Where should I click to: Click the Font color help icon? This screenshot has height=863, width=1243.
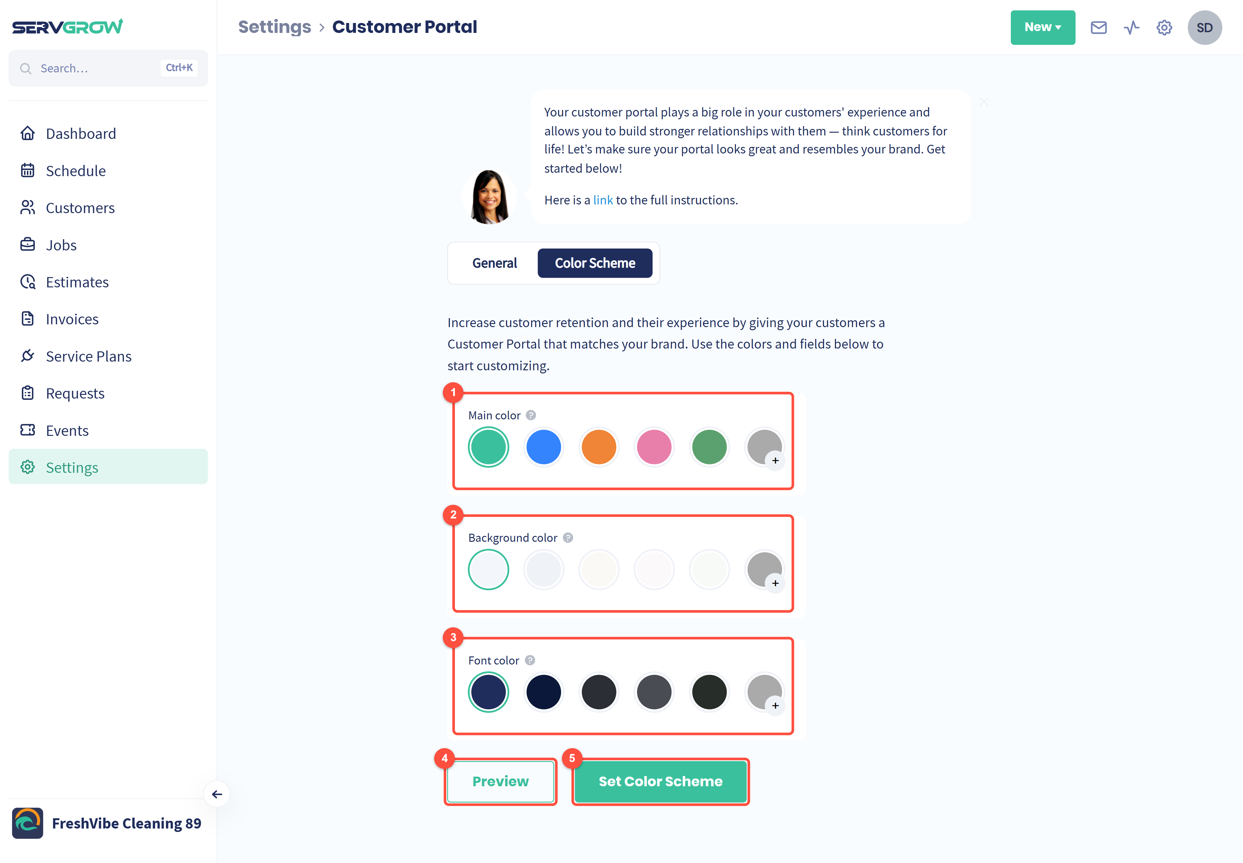tap(530, 660)
